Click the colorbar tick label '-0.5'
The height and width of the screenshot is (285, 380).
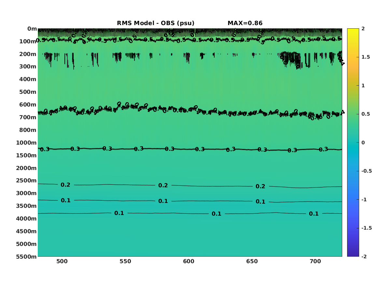366,171
